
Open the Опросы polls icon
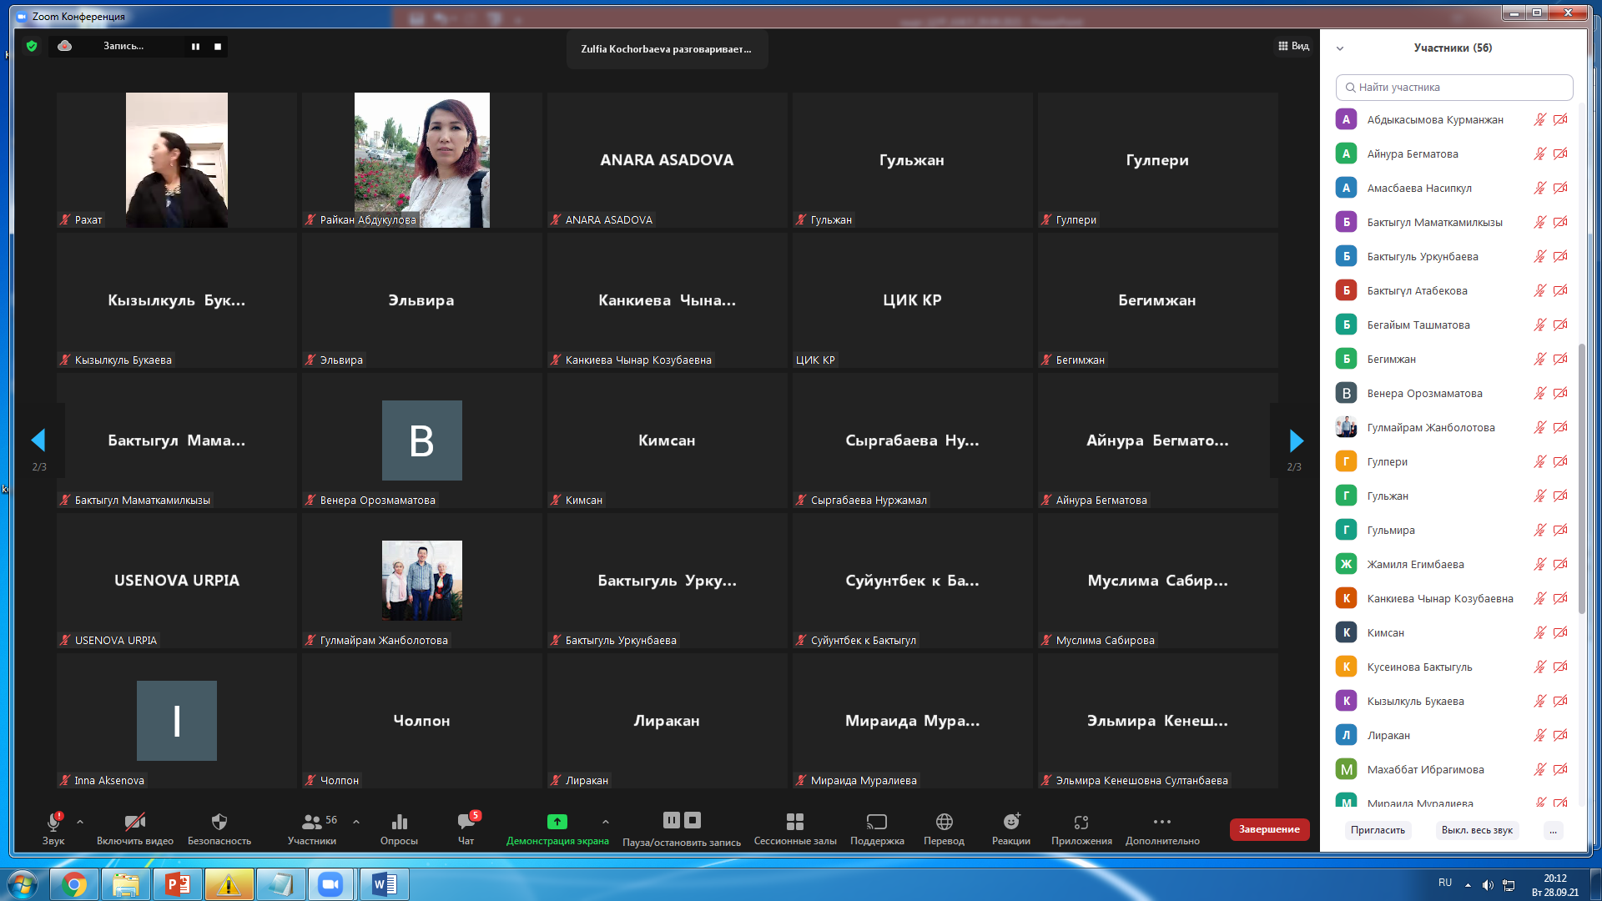(399, 823)
